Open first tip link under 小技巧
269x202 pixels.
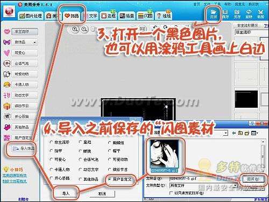(x=15, y=176)
